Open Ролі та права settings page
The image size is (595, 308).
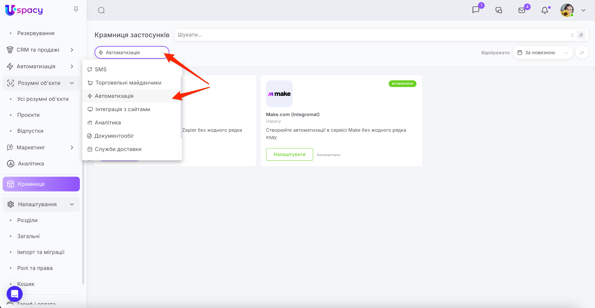pyautogui.click(x=35, y=268)
